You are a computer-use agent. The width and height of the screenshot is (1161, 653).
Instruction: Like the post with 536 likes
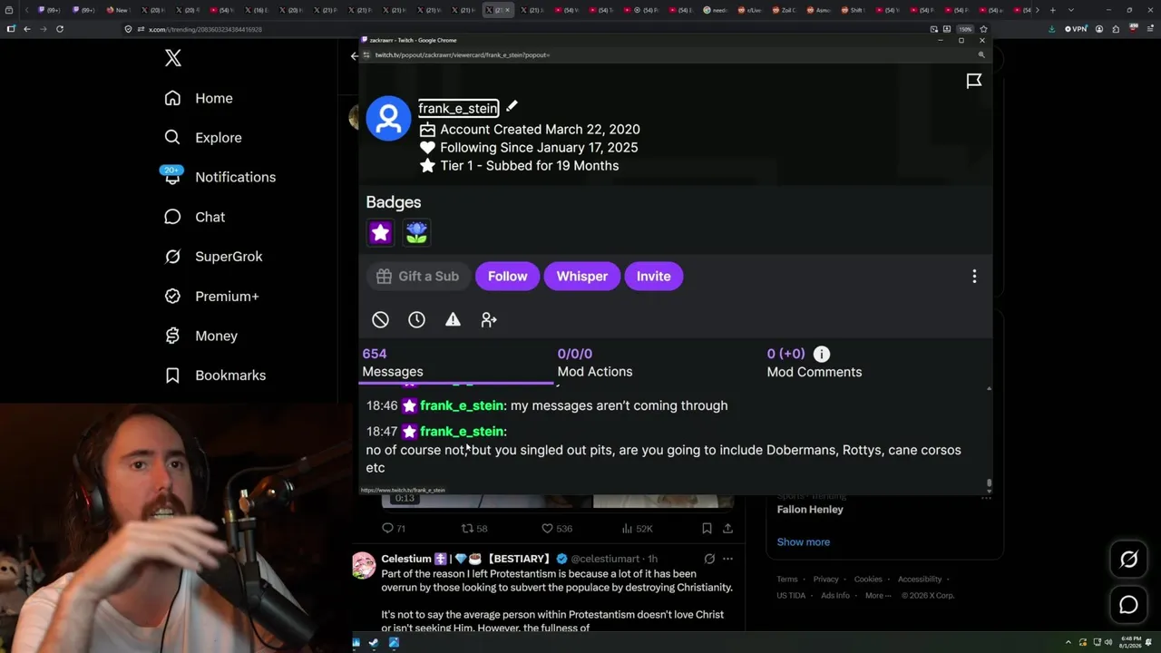[x=547, y=528]
